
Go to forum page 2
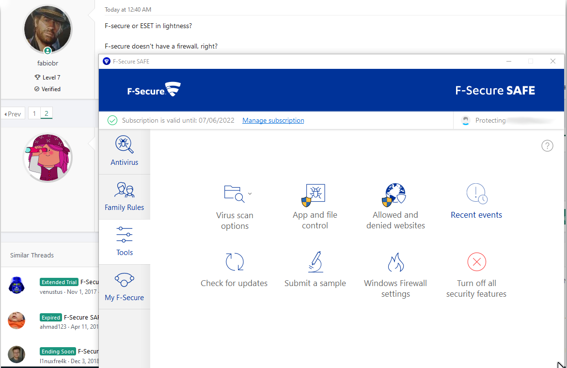point(47,113)
